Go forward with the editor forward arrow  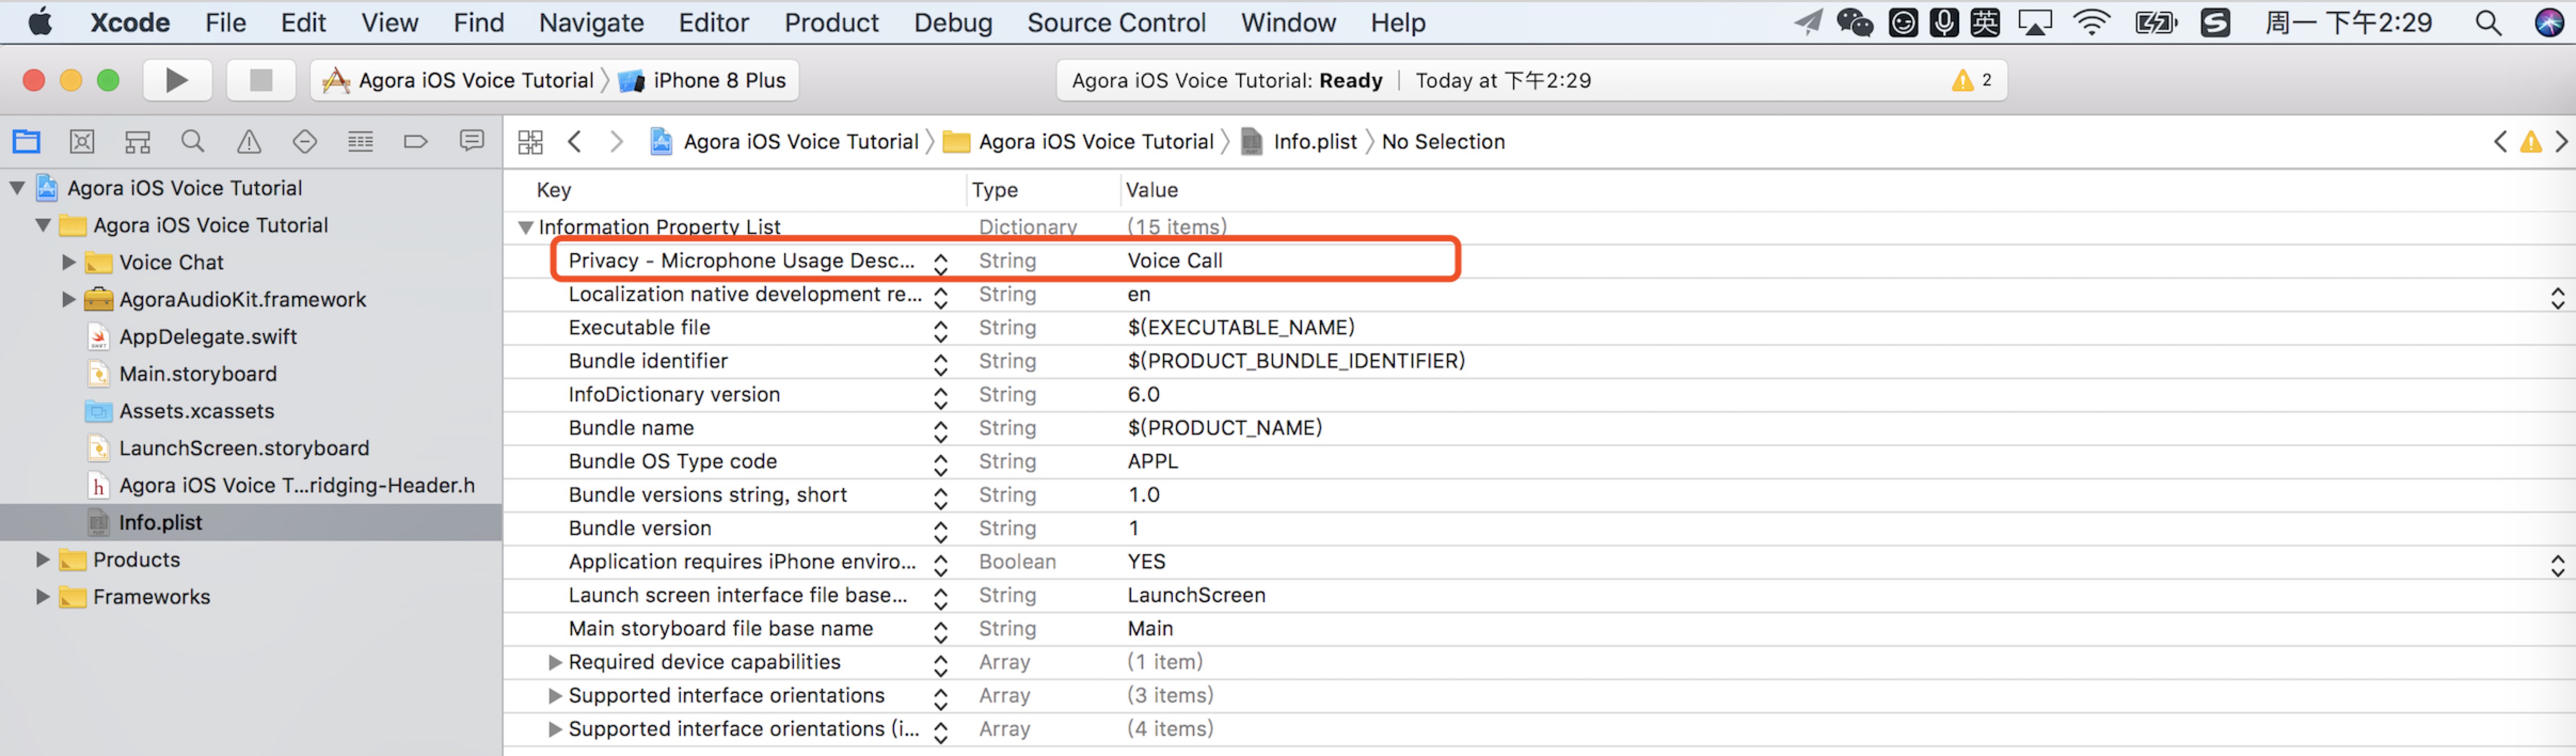[x=617, y=142]
